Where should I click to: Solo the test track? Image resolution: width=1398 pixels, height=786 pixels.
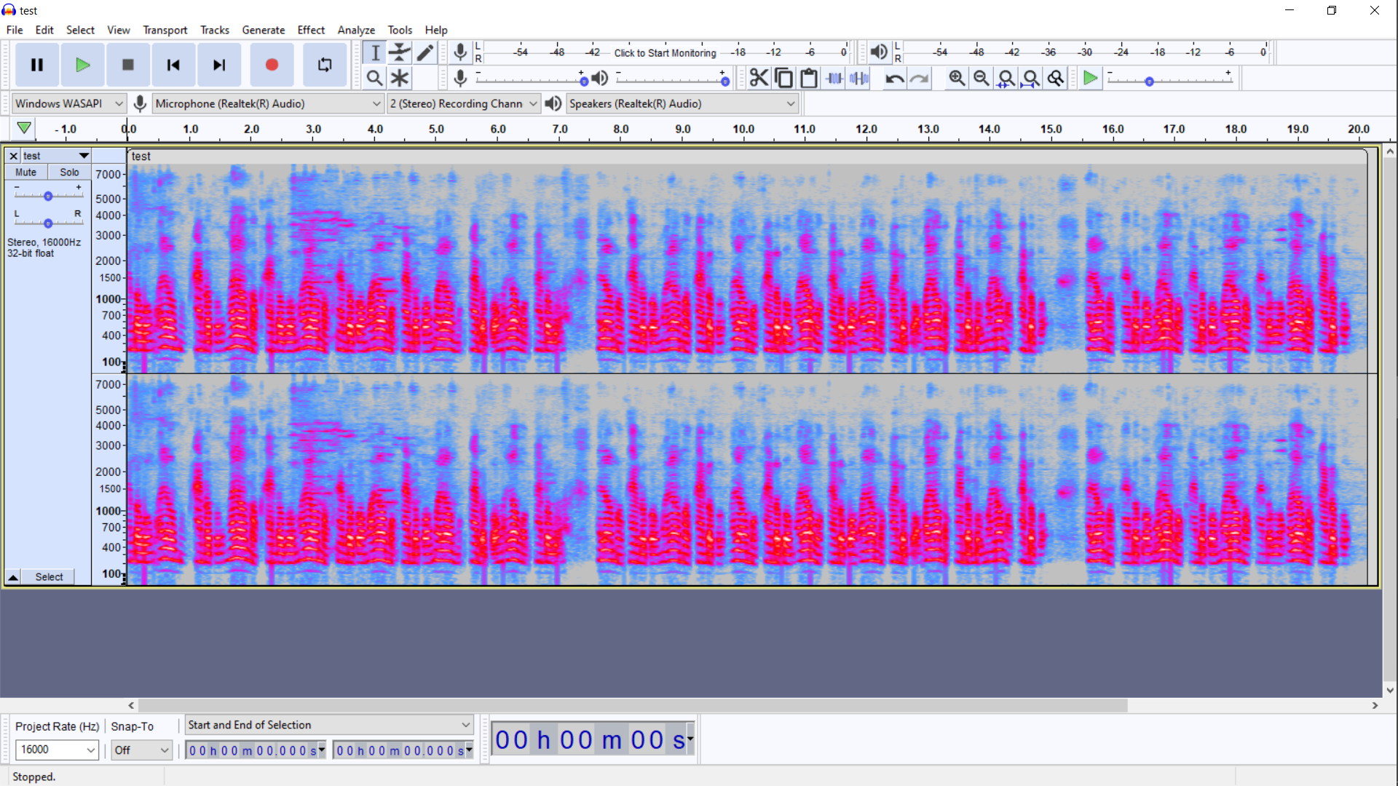(x=69, y=172)
